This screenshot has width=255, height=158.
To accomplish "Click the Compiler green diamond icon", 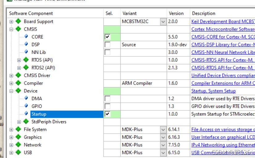I will pyautogui.click(x=18, y=83).
